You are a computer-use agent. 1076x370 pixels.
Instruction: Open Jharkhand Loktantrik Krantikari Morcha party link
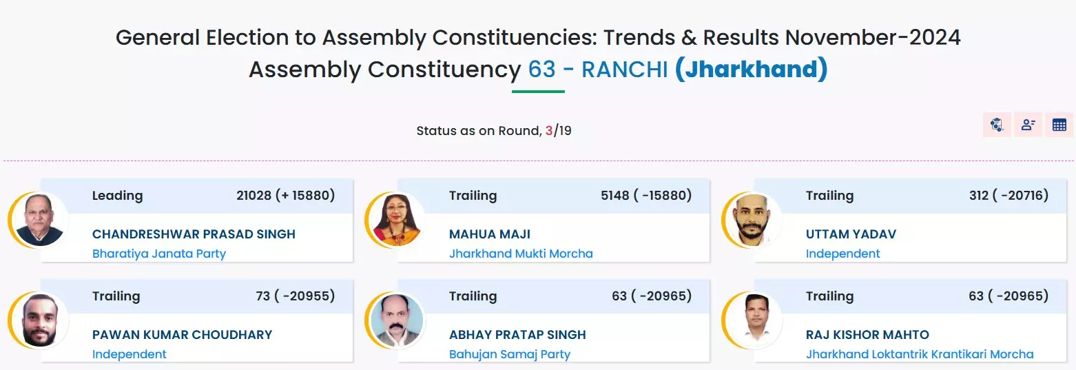point(920,354)
